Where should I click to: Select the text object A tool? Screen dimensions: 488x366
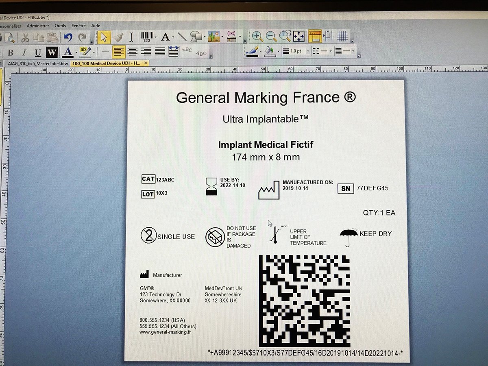pyautogui.click(x=165, y=37)
